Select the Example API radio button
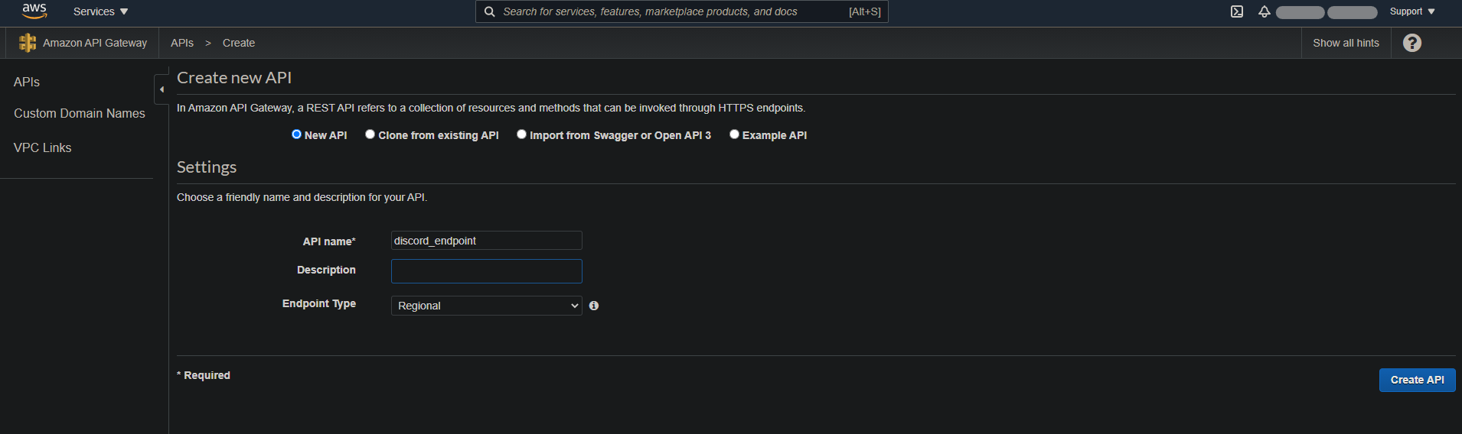The image size is (1462, 434). pyautogui.click(x=734, y=134)
